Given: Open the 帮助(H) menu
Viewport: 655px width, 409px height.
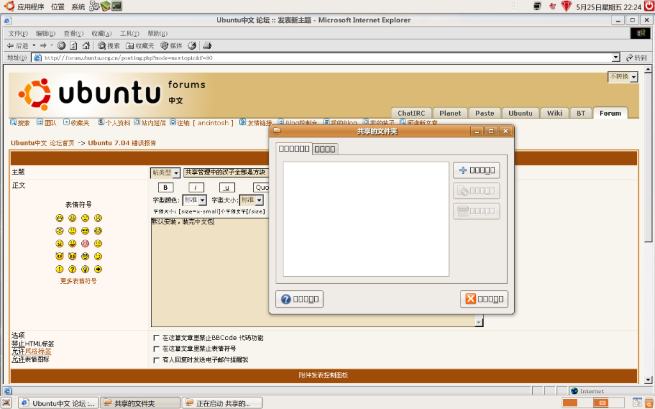Looking at the screenshot, I should point(157,33).
